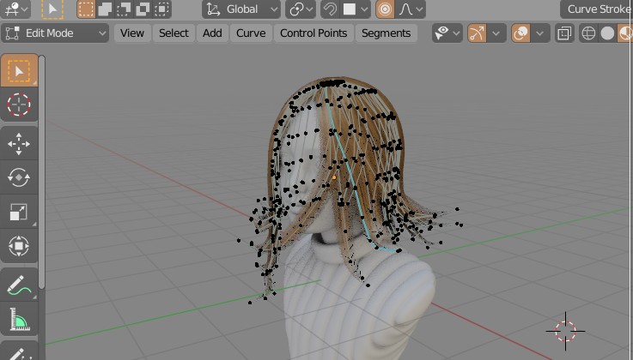Select the Move tool
This screenshot has height=360, width=633.
tap(19, 143)
